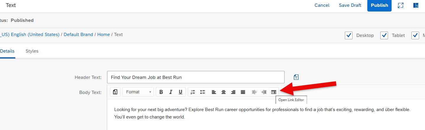Open the full screen icon near Publish

point(401,5)
